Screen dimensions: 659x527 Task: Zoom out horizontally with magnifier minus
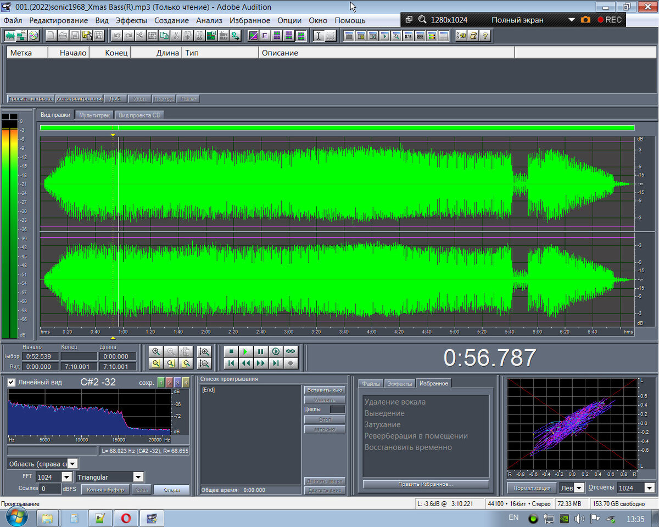(171, 351)
